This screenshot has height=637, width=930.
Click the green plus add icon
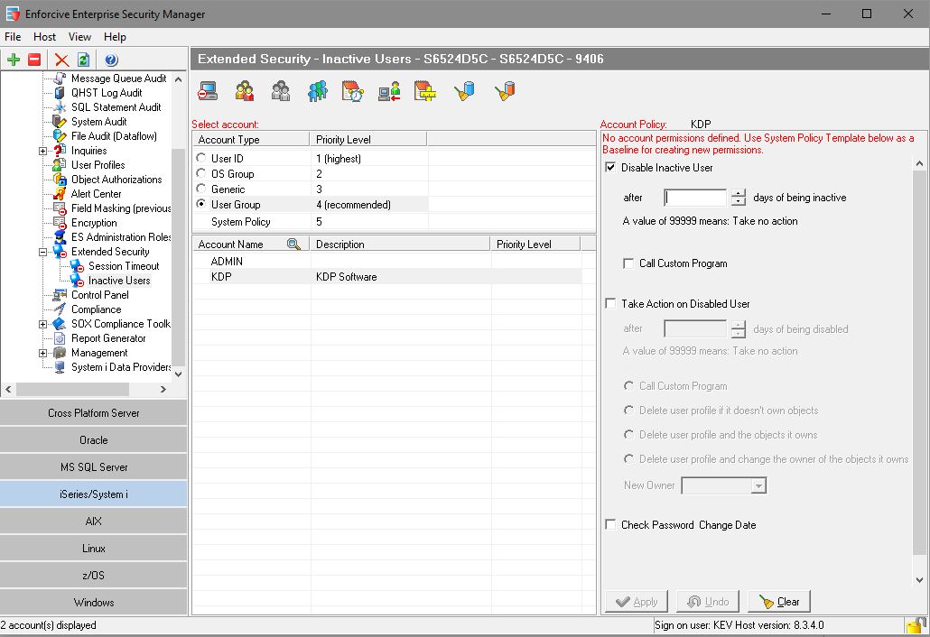[x=14, y=60]
